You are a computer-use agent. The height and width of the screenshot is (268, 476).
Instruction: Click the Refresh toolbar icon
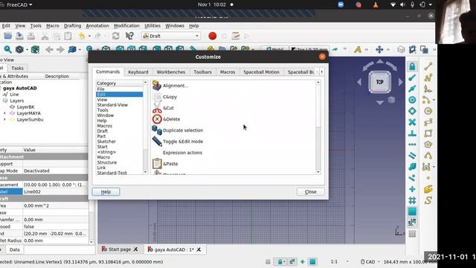pyautogui.click(x=115, y=36)
